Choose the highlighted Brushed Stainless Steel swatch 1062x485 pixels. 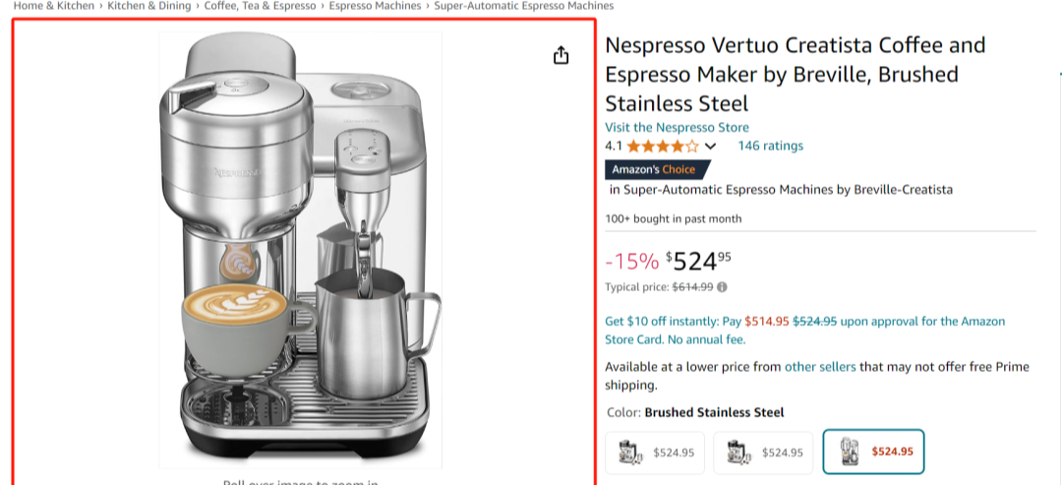873,453
